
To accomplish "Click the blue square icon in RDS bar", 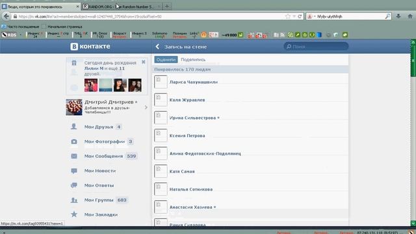I will tap(319, 34).
